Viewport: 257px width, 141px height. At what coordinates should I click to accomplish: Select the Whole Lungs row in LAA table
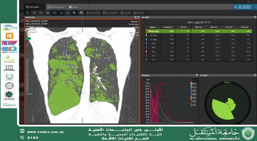pyautogui.click(x=198, y=31)
